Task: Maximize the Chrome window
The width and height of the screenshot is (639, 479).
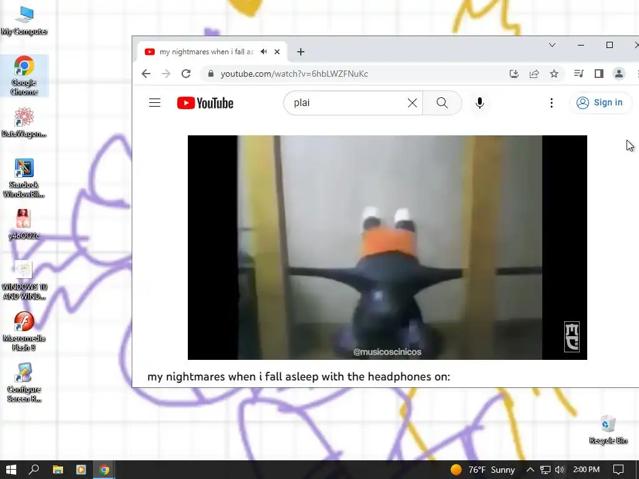Action: (x=610, y=45)
